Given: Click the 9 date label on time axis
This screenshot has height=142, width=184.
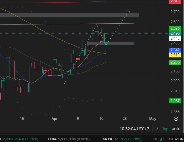Looking at the screenshot, I should tap(78, 119).
